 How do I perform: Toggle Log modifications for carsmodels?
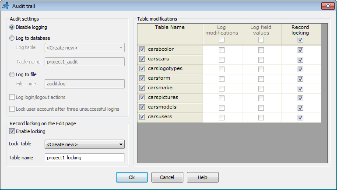point(221,108)
